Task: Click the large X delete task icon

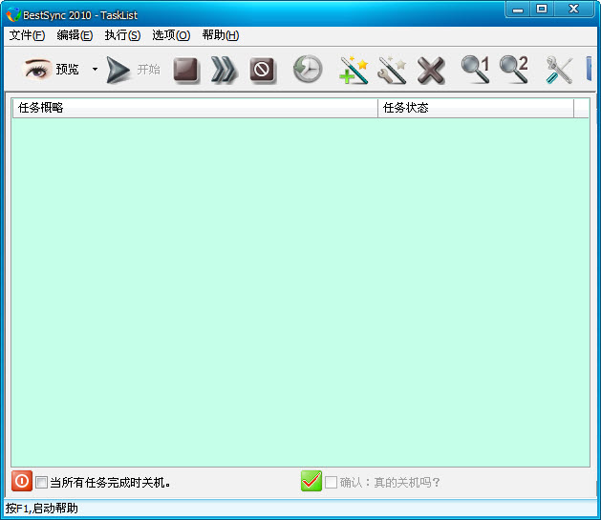Action: [431, 70]
